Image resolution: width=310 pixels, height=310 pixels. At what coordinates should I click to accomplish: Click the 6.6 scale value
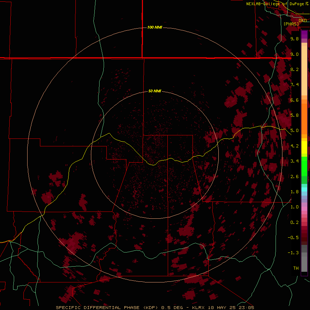click(294, 100)
